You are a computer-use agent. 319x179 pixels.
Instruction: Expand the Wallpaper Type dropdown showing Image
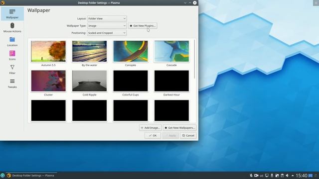click(107, 26)
